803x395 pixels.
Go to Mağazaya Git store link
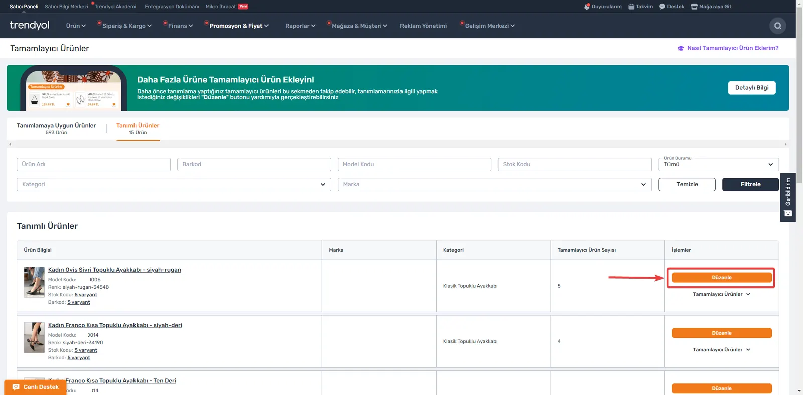pyautogui.click(x=711, y=7)
